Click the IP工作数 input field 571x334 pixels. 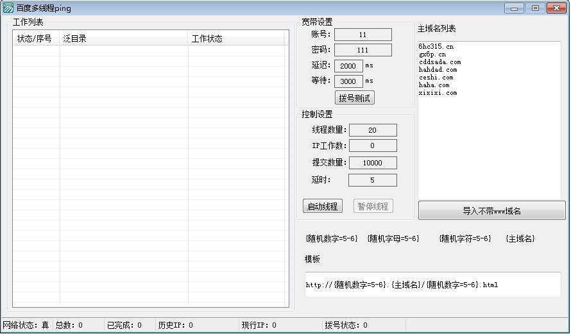click(373, 146)
